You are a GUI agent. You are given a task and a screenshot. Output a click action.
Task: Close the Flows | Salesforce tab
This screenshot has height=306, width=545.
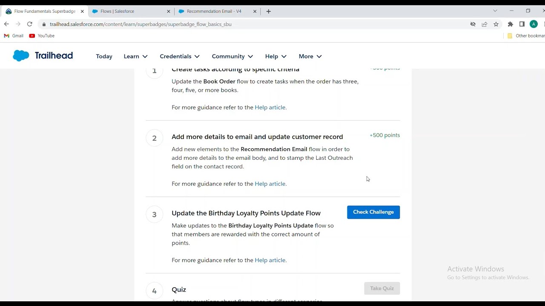pos(168,11)
